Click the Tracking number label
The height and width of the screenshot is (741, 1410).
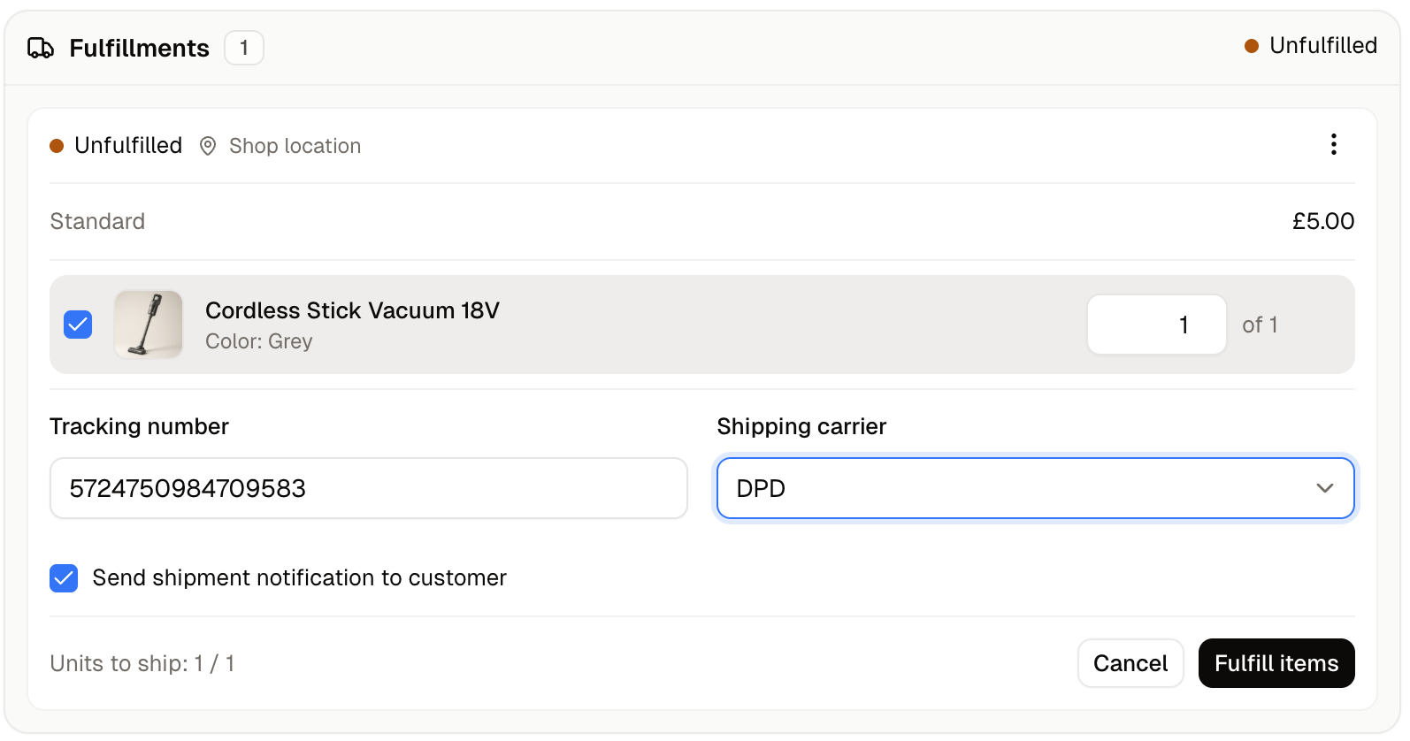pos(140,426)
